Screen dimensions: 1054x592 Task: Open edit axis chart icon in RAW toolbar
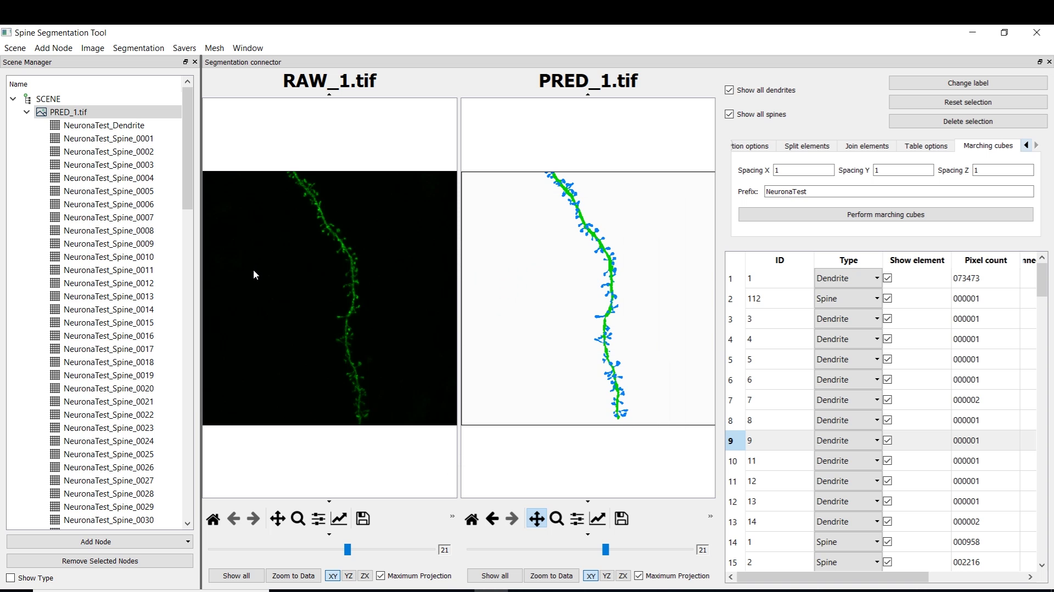339,519
